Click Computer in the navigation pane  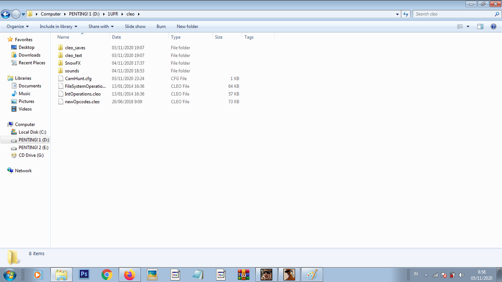pos(25,125)
